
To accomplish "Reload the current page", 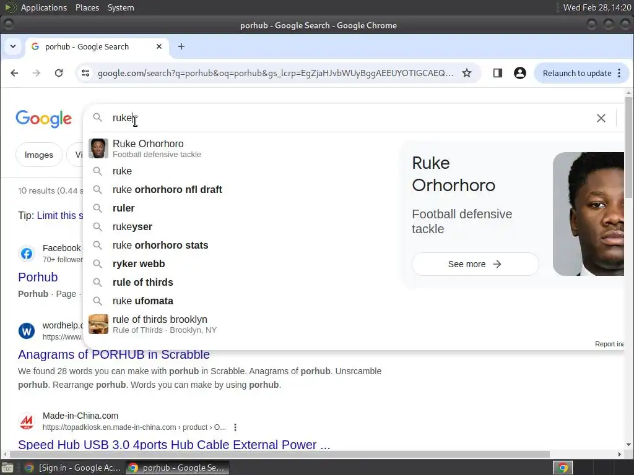I will click(59, 73).
